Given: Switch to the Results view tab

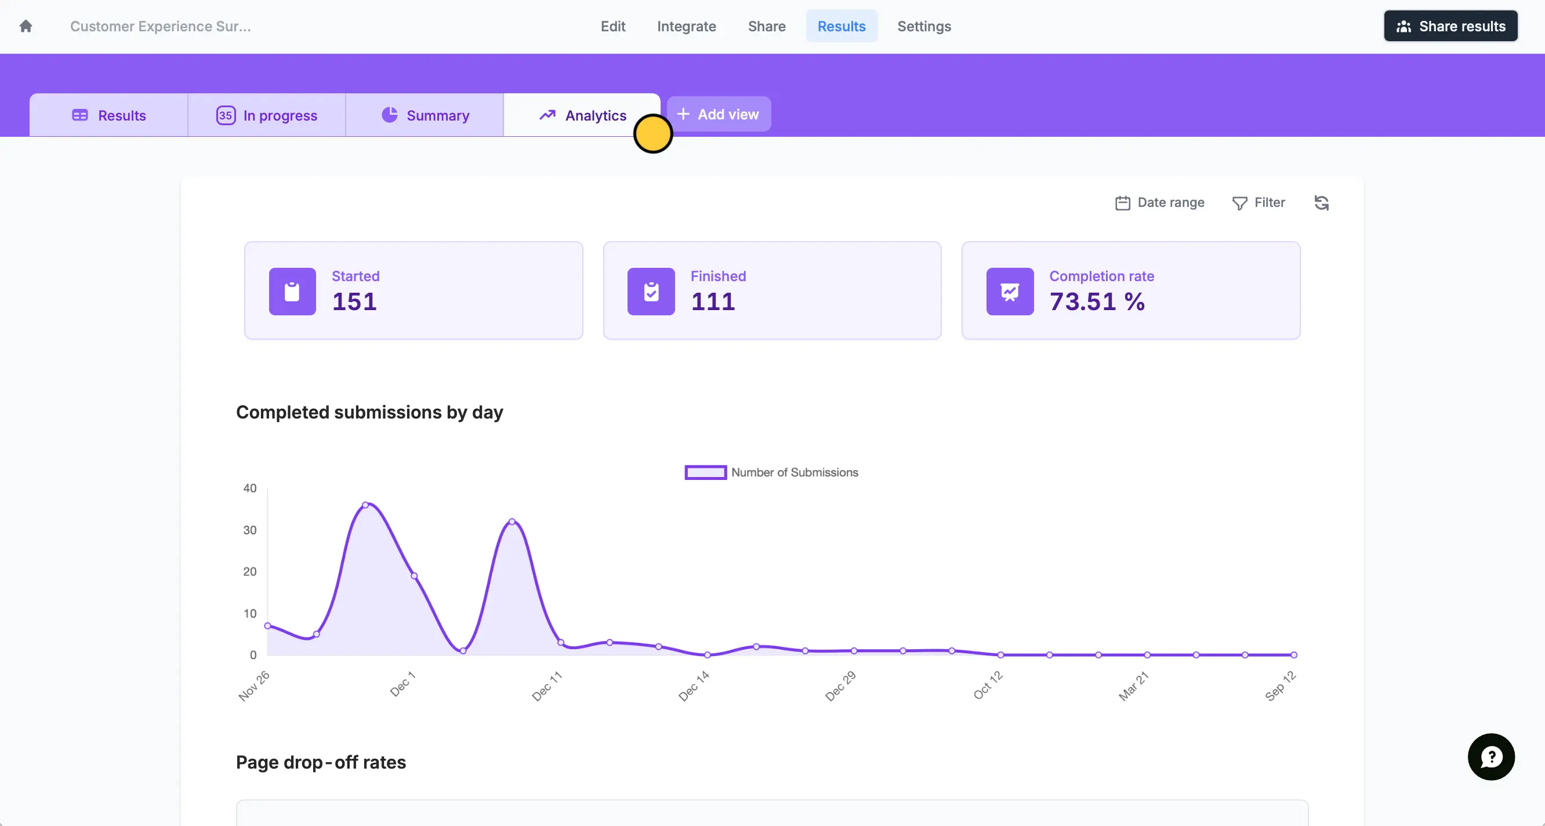Looking at the screenshot, I should coord(108,115).
